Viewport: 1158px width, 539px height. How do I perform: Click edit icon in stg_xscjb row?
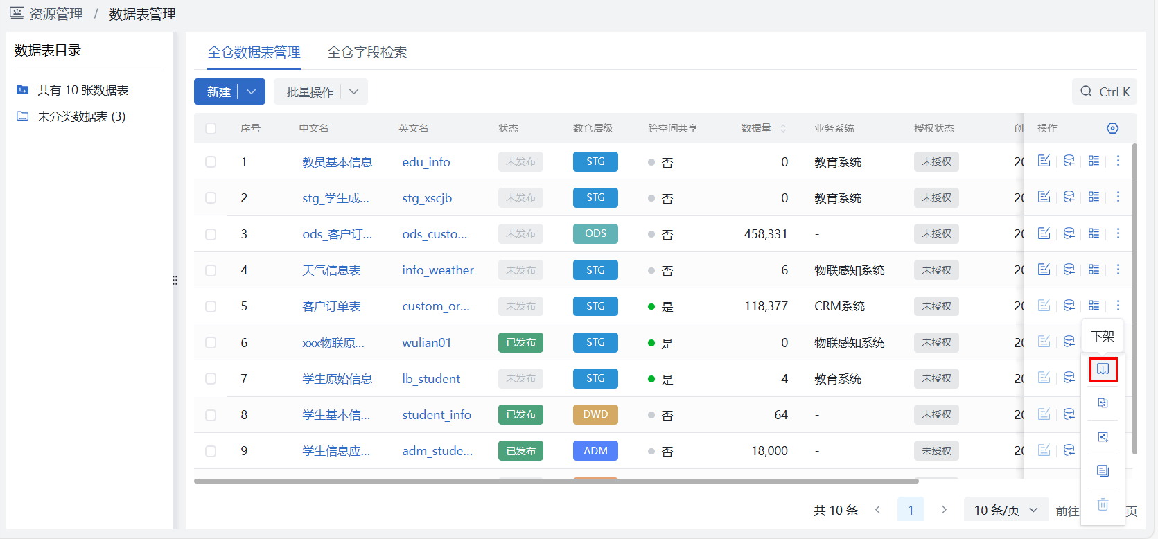pyautogui.click(x=1044, y=197)
